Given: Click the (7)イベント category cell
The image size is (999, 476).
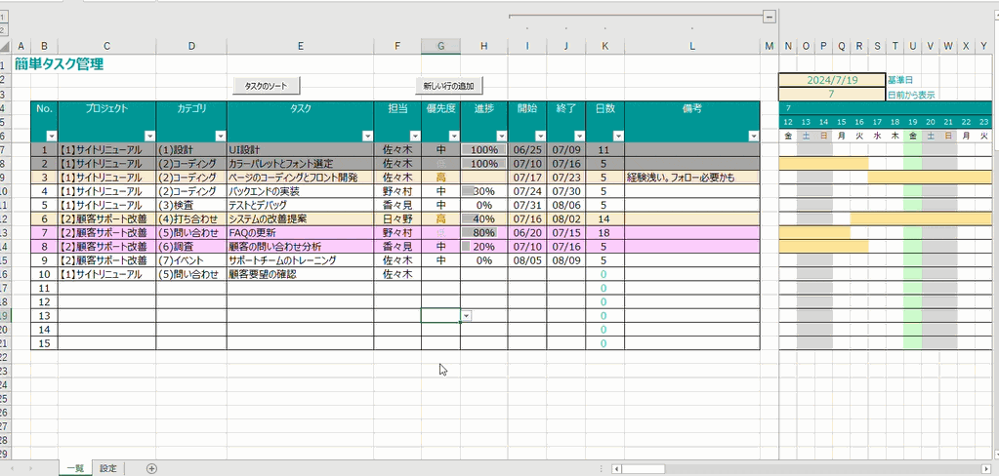Looking at the screenshot, I should (x=191, y=260).
